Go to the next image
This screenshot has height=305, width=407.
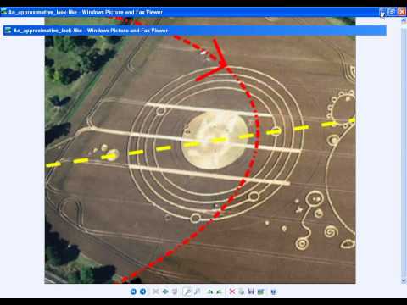[143, 291]
